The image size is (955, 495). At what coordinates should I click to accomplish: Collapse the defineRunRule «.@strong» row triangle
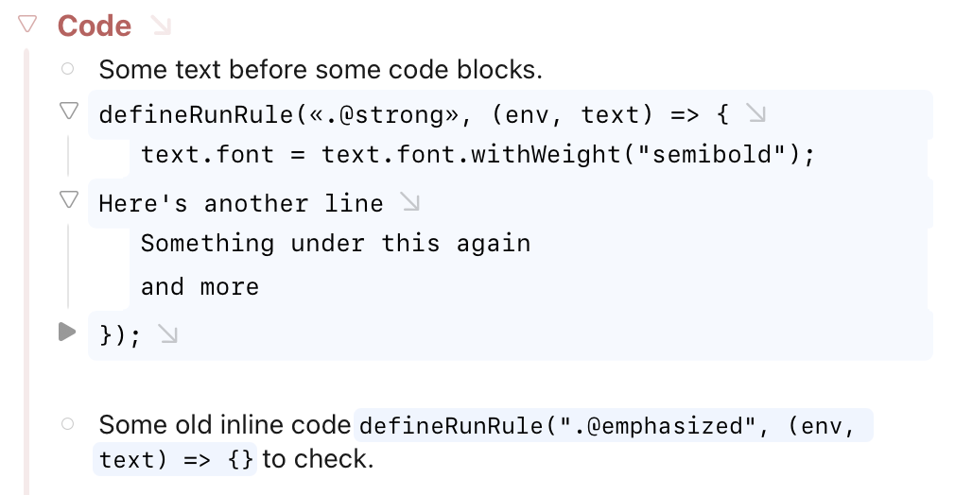68,111
